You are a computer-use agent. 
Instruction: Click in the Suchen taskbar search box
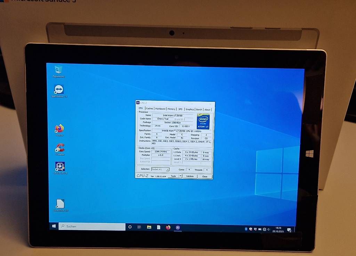coord(92,226)
